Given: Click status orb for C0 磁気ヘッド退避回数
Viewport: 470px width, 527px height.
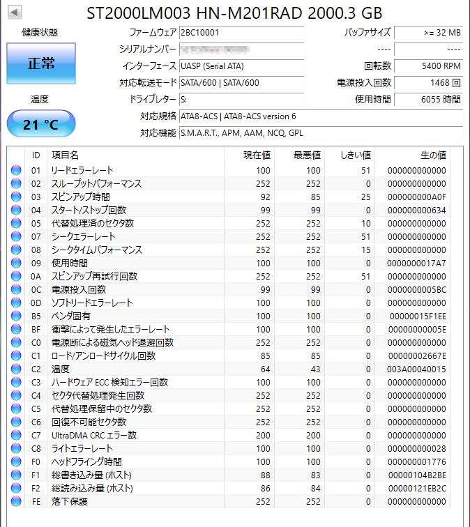Looking at the screenshot, I should pyautogui.click(x=16, y=342).
